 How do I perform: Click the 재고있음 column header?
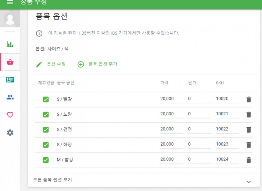click(x=46, y=83)
